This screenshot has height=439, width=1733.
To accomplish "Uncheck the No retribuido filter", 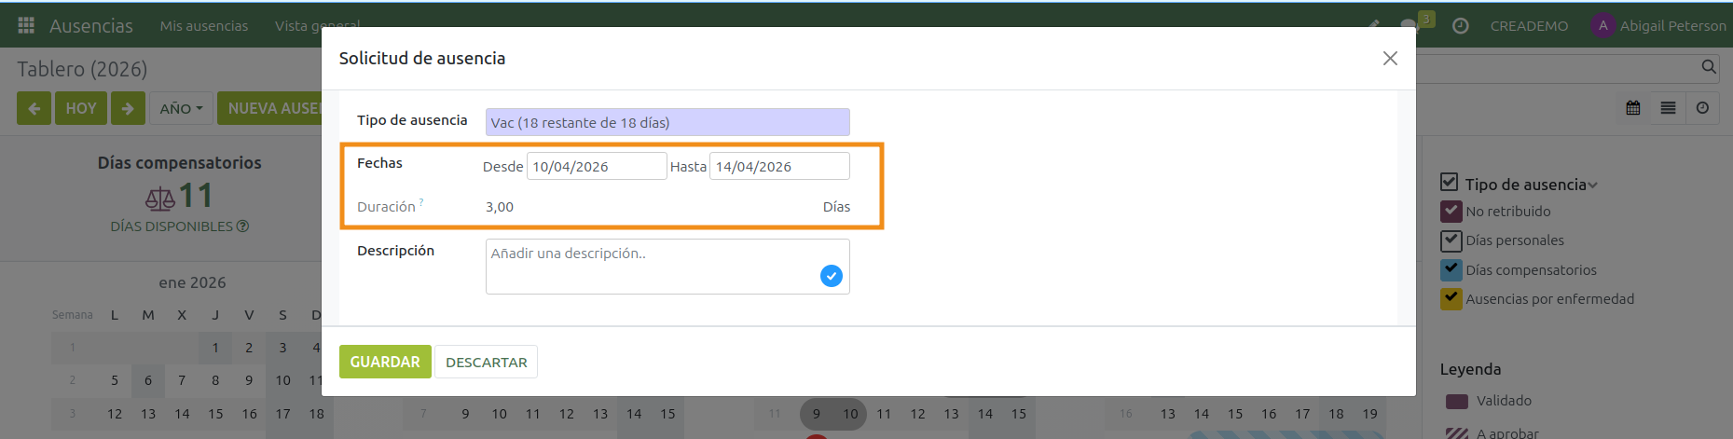I will pyautogui.click(x=1451, y=211).
